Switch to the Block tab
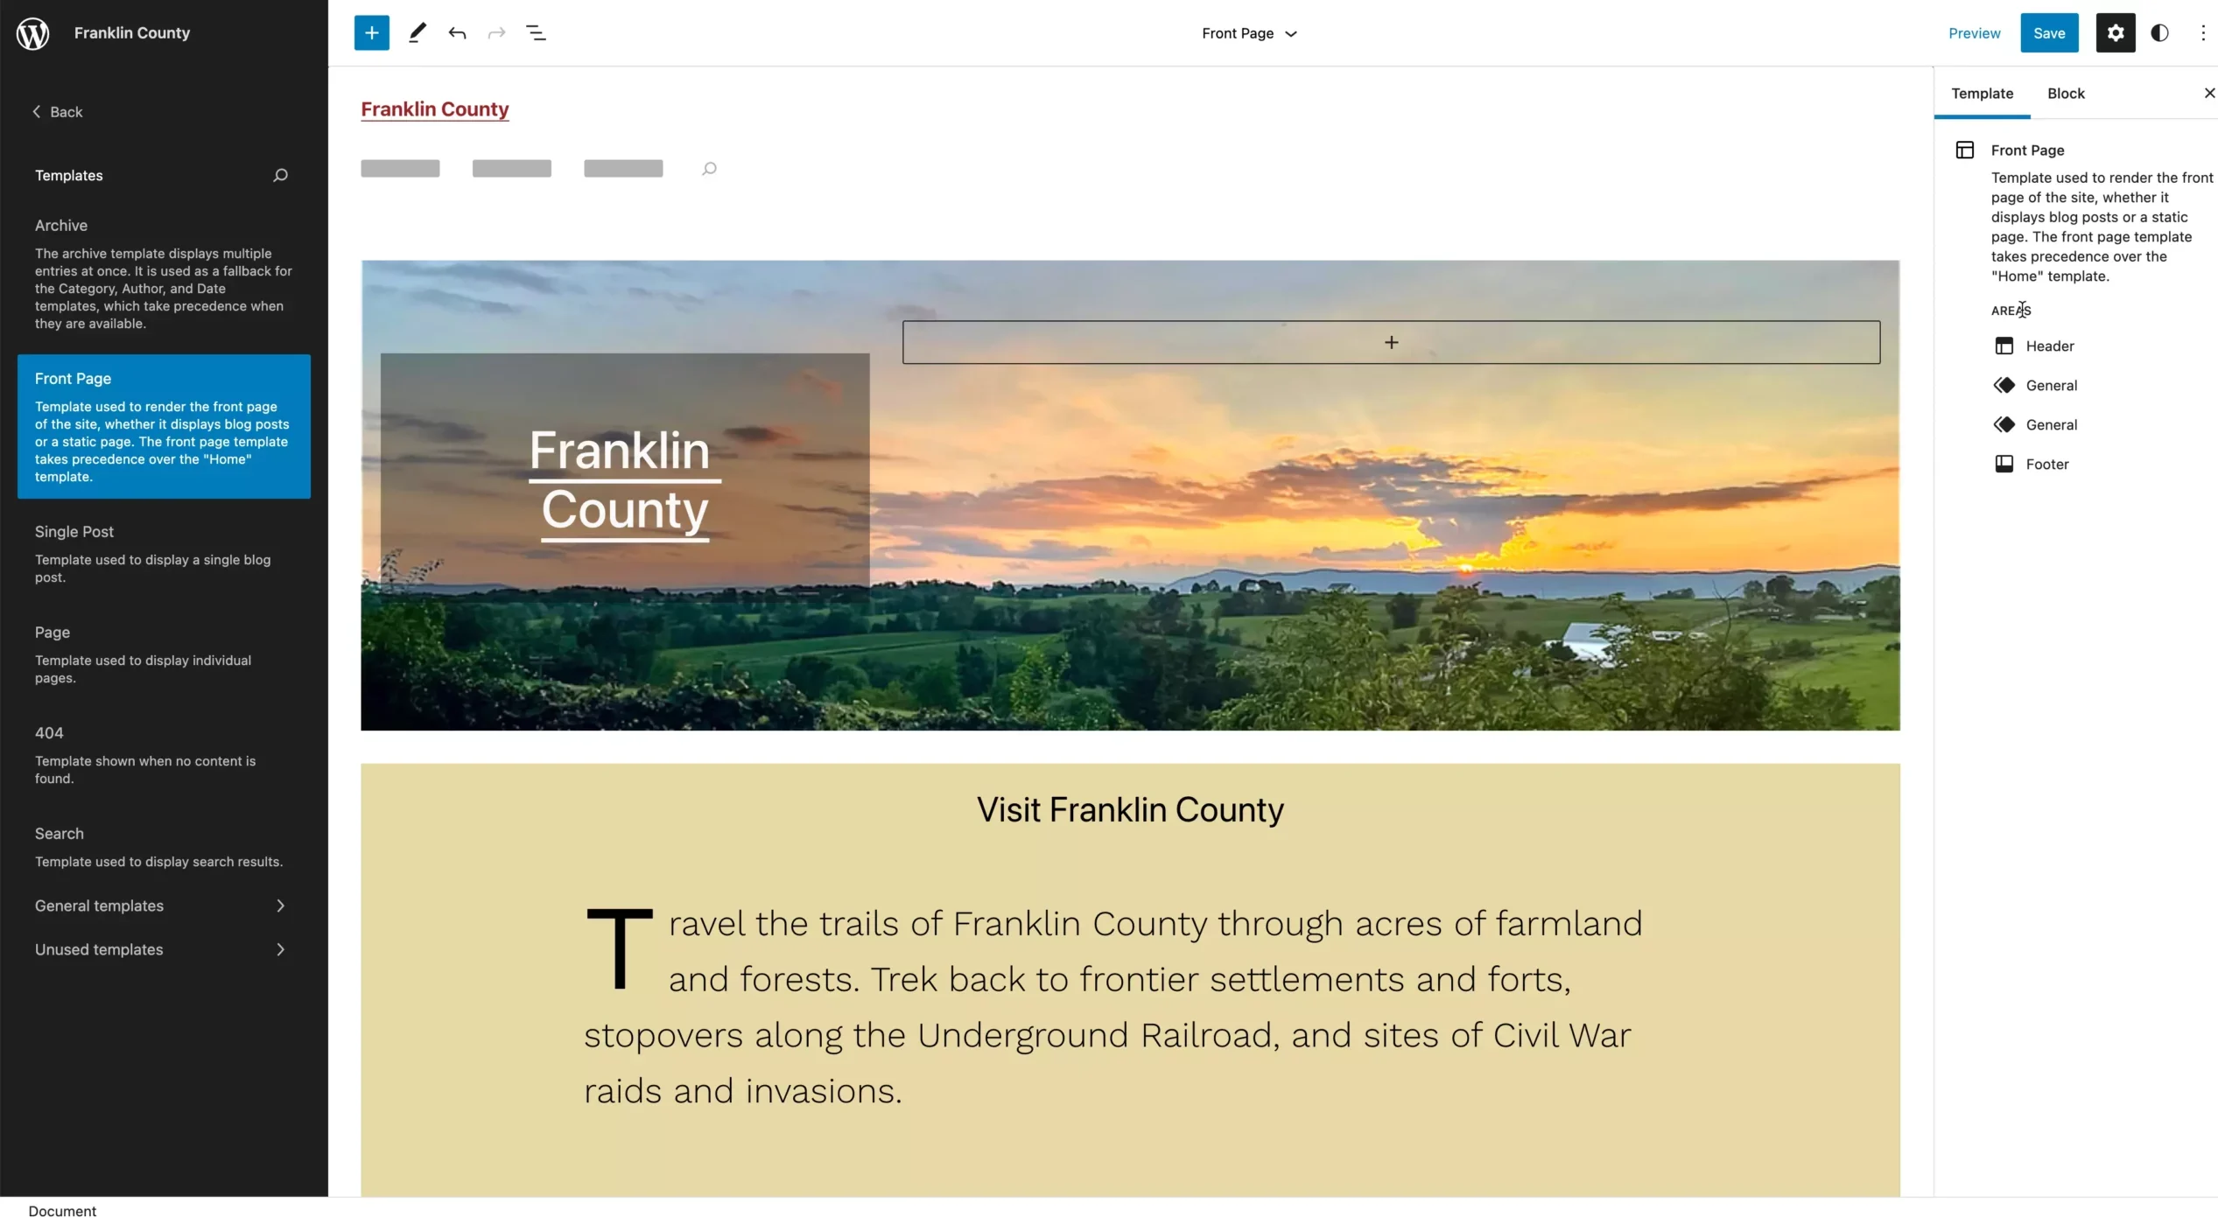The image size is (2218, 1224). point(2066,92)
